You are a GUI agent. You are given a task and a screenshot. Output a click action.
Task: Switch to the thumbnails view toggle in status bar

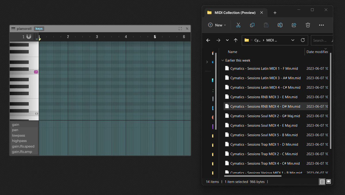pyautogui.click(x=329, y=182)
